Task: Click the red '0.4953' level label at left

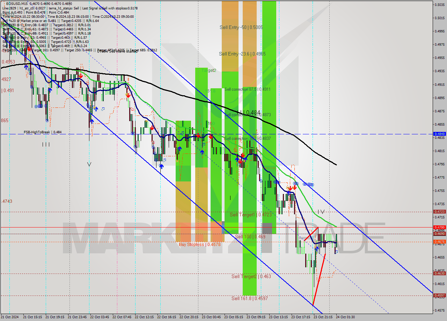Action: (x=8, y=62)
